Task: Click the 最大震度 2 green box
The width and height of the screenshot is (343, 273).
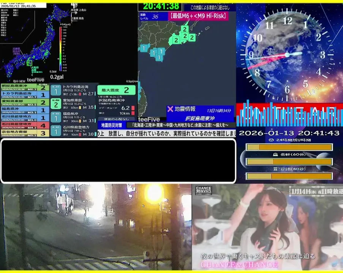Action: coord(116,90)
